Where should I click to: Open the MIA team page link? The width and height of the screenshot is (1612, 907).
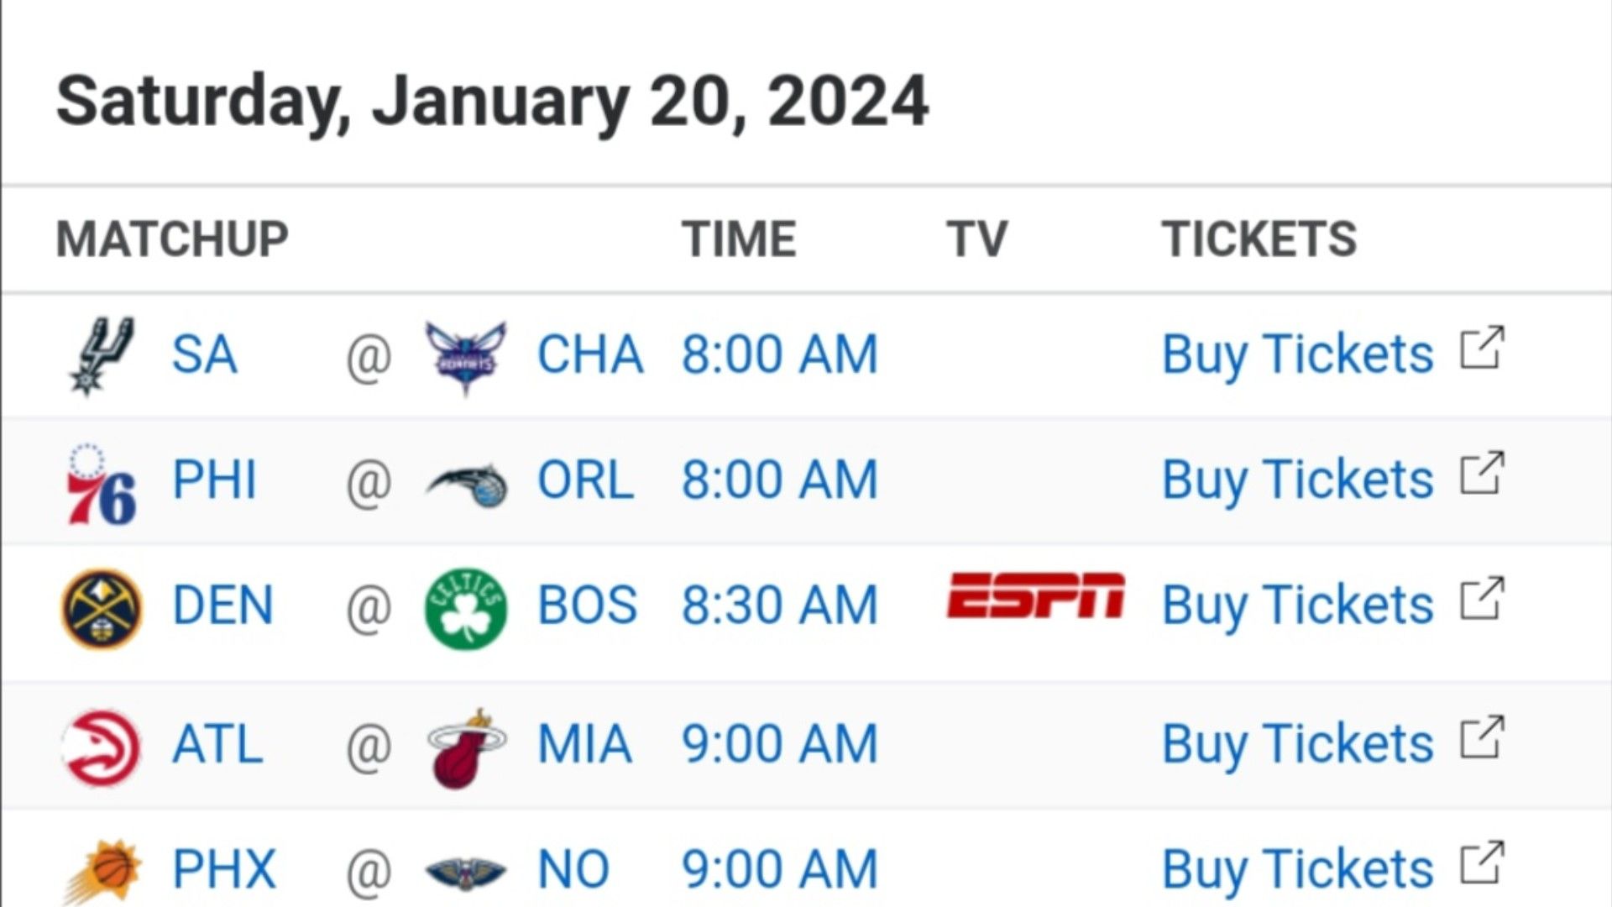point(584,744)
